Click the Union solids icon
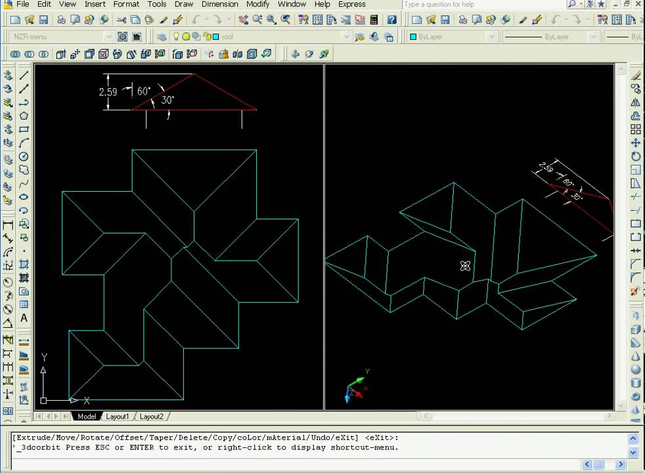This screenshot has width=645, height=473. click(15, 54)
